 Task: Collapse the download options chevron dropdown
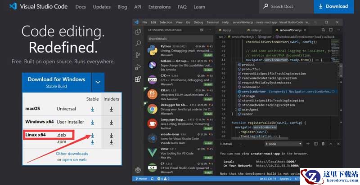pyautogui.click(x=98, y=82)
